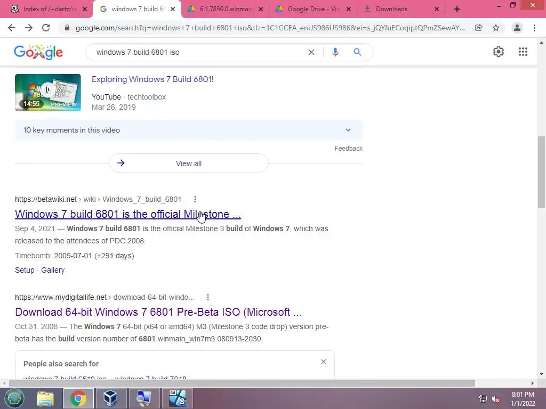Dismiss People also search for box

pos(324,362)
